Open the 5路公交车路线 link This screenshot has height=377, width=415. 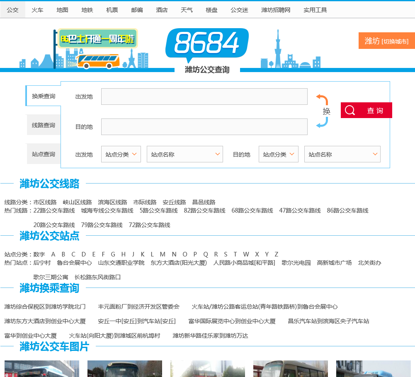pyautogui.click(x=158, y=210)
